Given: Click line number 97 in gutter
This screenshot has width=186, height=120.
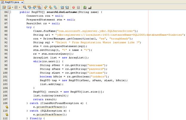Looking at the screenshot, I should tap(6, 61).
